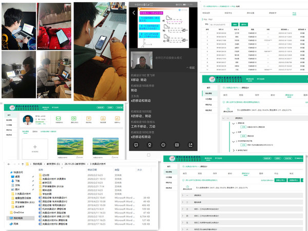Open the chat message icon in mobile bottom bar
Viewport: 308px width, 231px height.
pos(136,145)
